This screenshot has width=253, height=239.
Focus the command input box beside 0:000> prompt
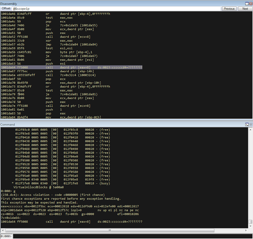click(130, 236)
